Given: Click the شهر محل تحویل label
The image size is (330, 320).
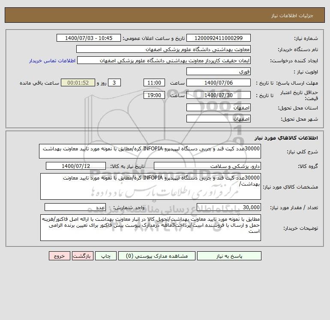Looking at the screenshot, I should [x=300, y=119].
